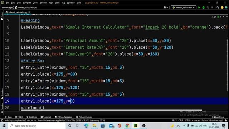This screenshot has height=129, width=229.
Task: Run with coverage icon in toolbar
Action: [208, 8]
